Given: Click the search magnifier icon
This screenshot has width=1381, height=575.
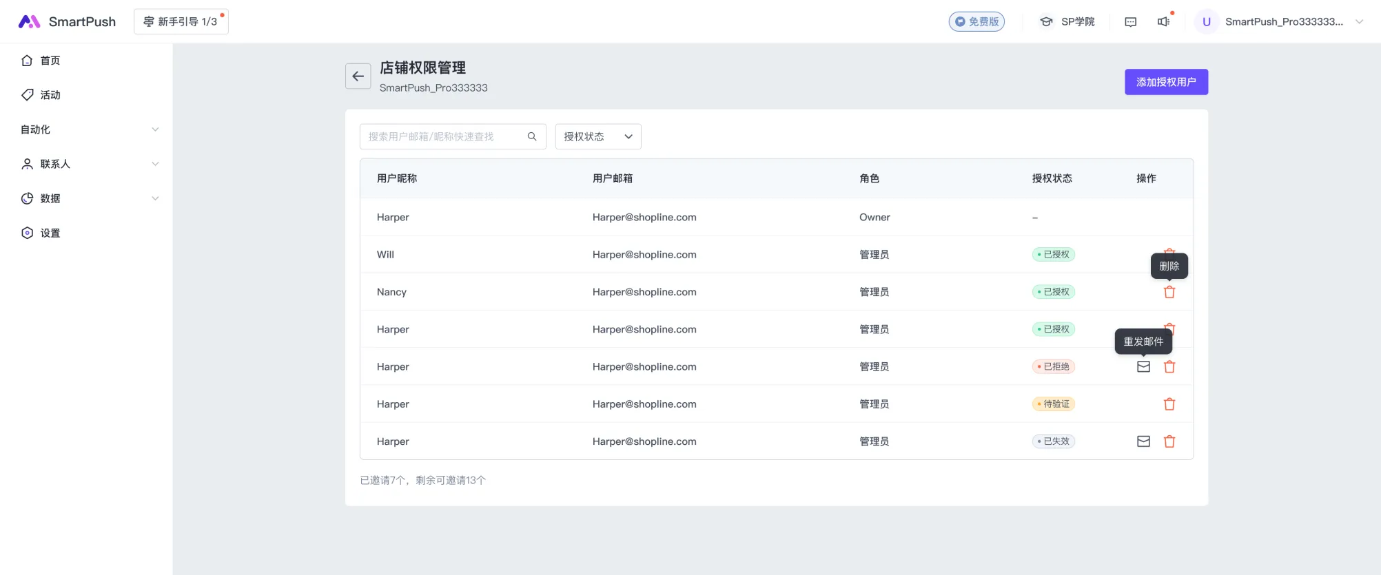Looking at the screenshot, I should [x=532, y=136].
